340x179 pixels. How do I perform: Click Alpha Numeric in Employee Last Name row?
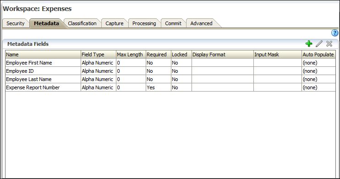click(x=97, y=79)
